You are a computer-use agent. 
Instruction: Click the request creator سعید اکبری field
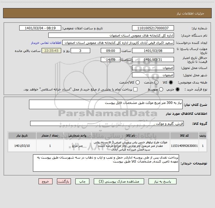tap(118, 42)
